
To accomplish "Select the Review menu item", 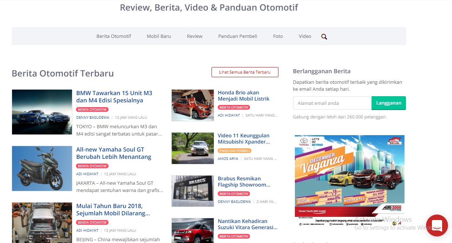I will point(195,36).
